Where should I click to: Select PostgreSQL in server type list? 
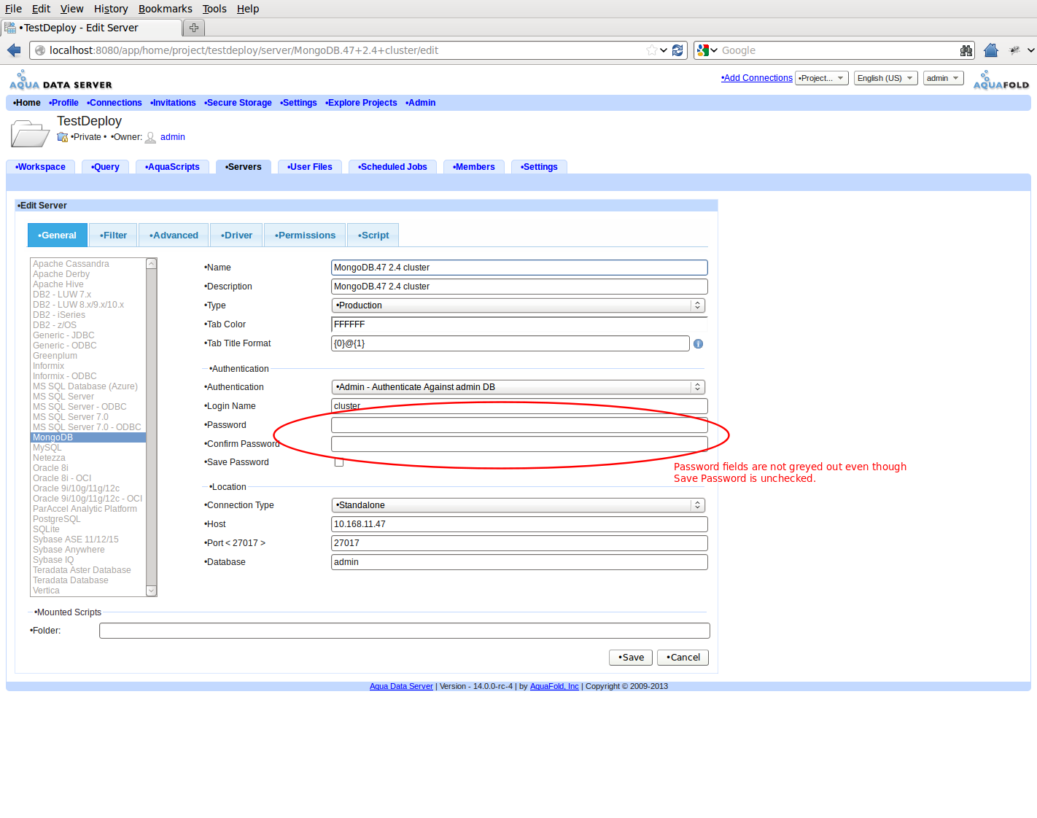click(x=88, y=519)
